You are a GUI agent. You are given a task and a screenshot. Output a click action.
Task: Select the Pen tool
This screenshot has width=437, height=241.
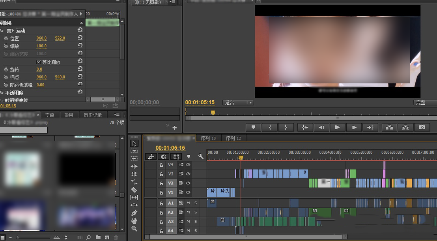[134, 213]
